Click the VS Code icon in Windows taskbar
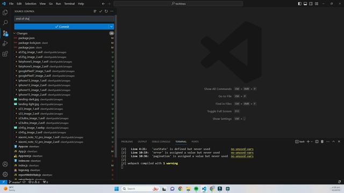Image resolution: width=344 pixels, height=193 pixels. 204,189
